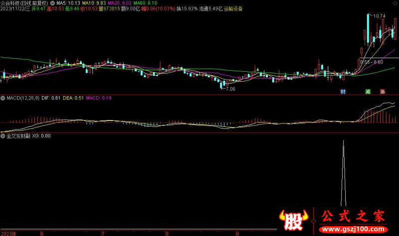This screenshot has width=399, height=236.
Task: Click the turnover rate 换15.93%
Action: (x=187, y=9)
